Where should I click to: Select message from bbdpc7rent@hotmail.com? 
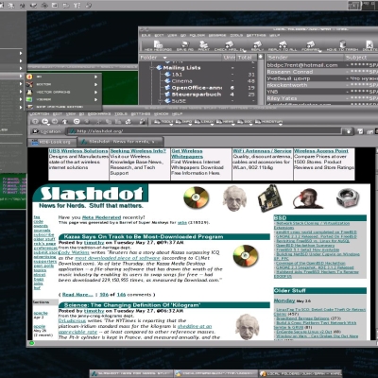(322, 65)
